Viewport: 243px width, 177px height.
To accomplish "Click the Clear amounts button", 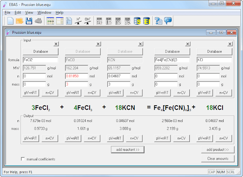I will pyautogui.click(x=218, y=158).
